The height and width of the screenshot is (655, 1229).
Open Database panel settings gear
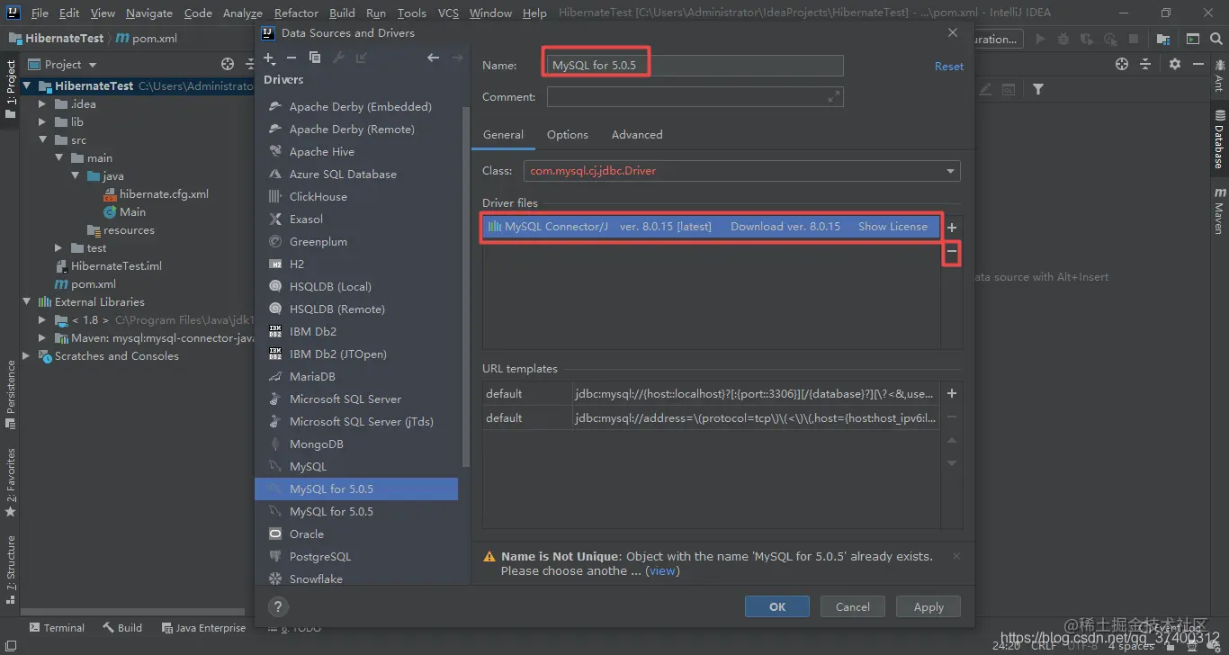1175,64
